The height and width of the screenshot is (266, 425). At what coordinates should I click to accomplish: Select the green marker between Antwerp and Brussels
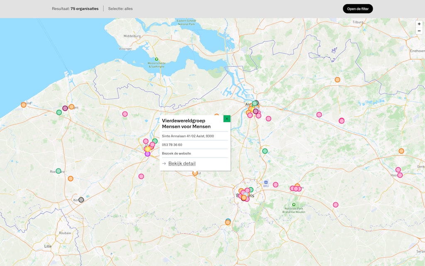click(x=265, y=151)
